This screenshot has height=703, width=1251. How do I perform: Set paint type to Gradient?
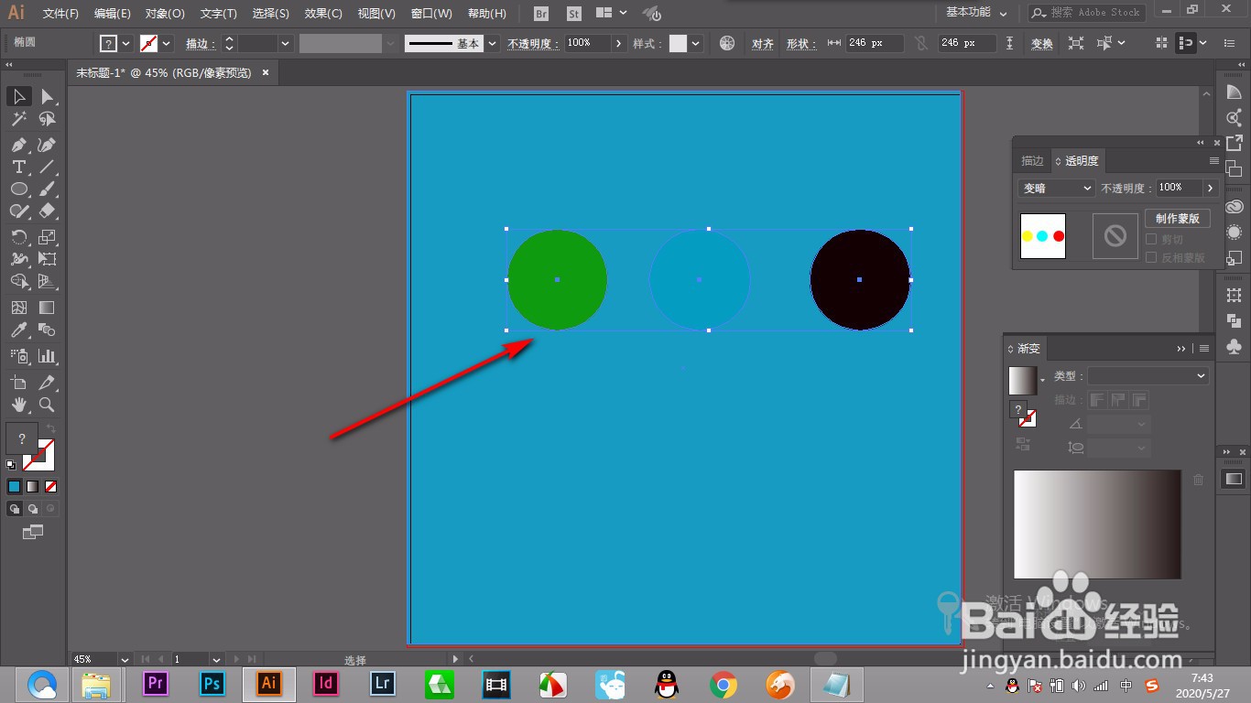click(x=33, y=486)
